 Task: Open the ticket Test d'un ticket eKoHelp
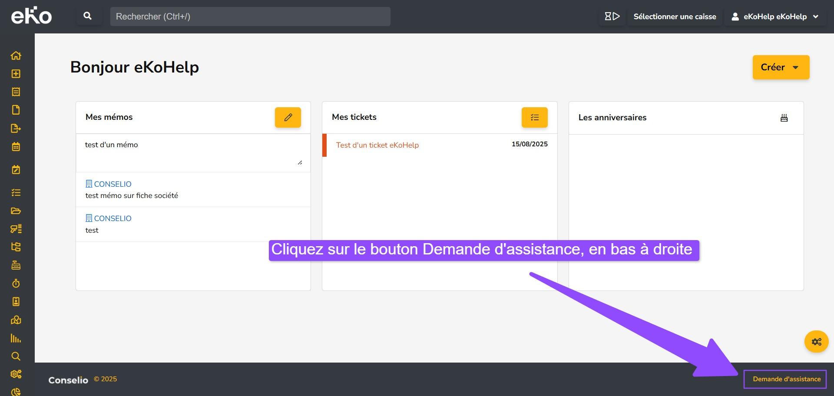click(377, 145)
